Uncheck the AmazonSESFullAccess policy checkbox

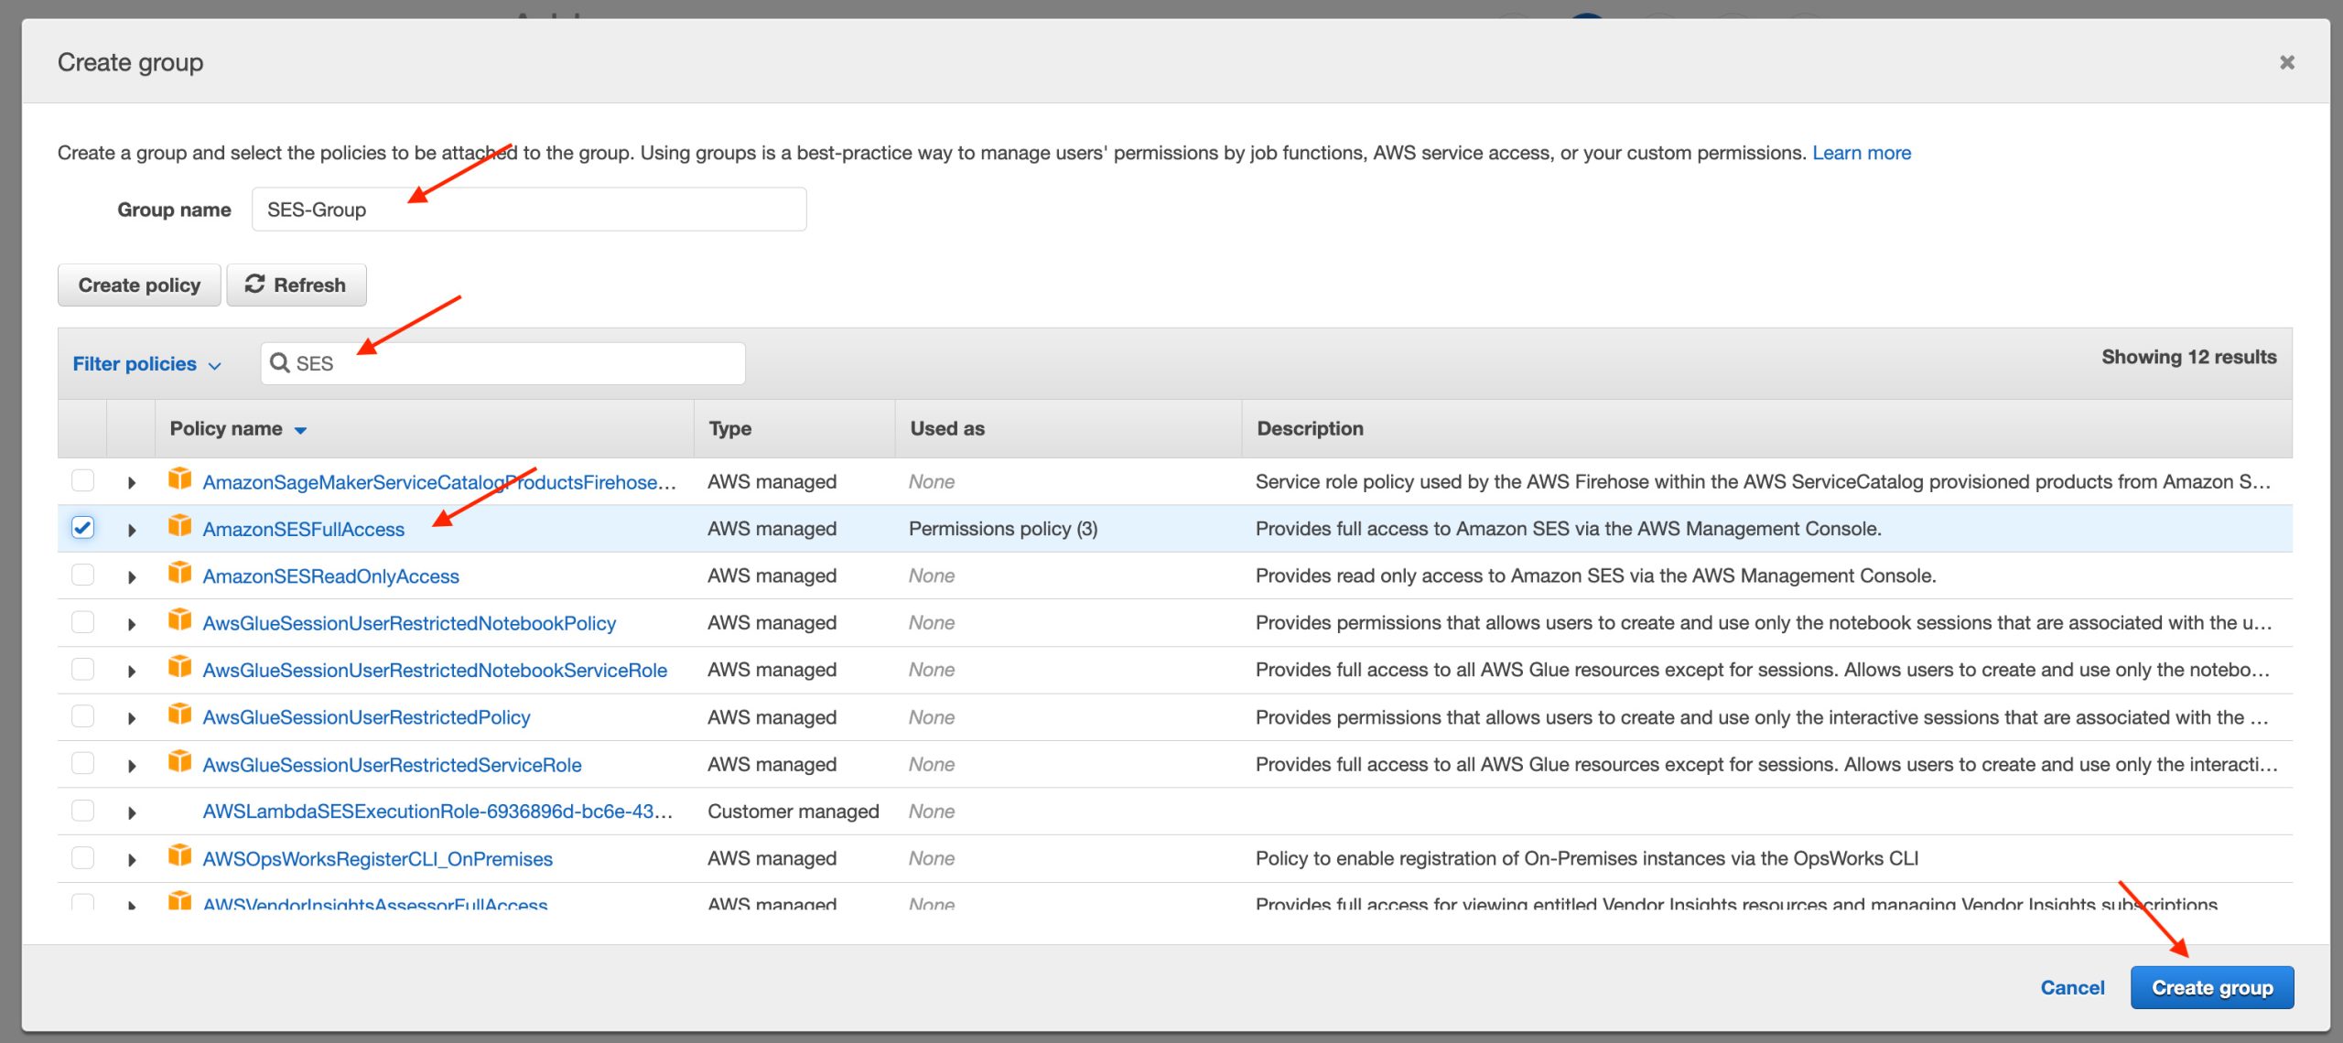(82, 528)
